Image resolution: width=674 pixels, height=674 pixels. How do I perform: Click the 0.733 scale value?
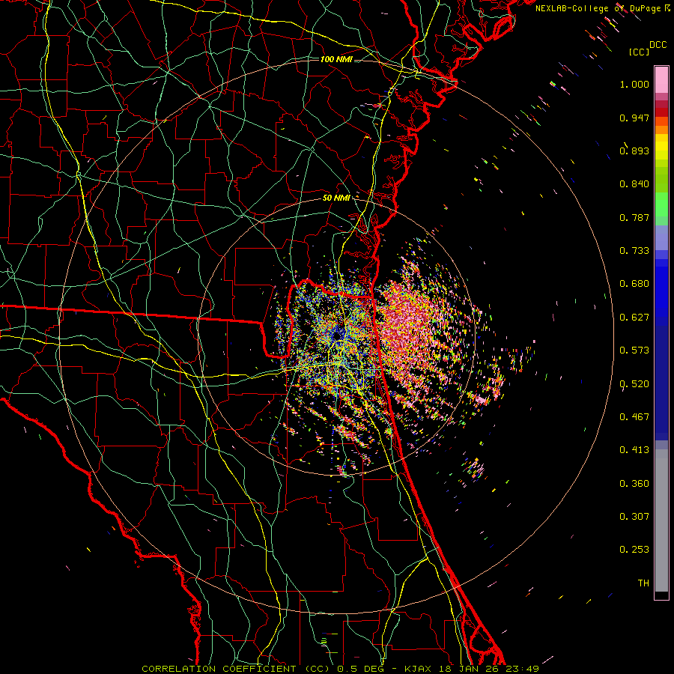tap(634, 251)
